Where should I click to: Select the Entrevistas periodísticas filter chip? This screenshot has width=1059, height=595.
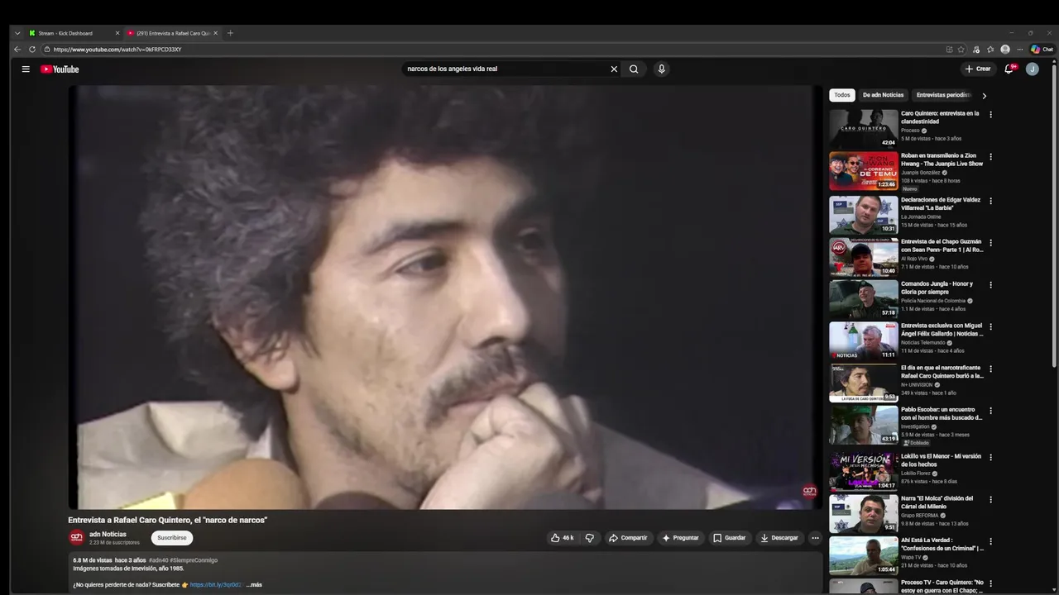point(943,95)
